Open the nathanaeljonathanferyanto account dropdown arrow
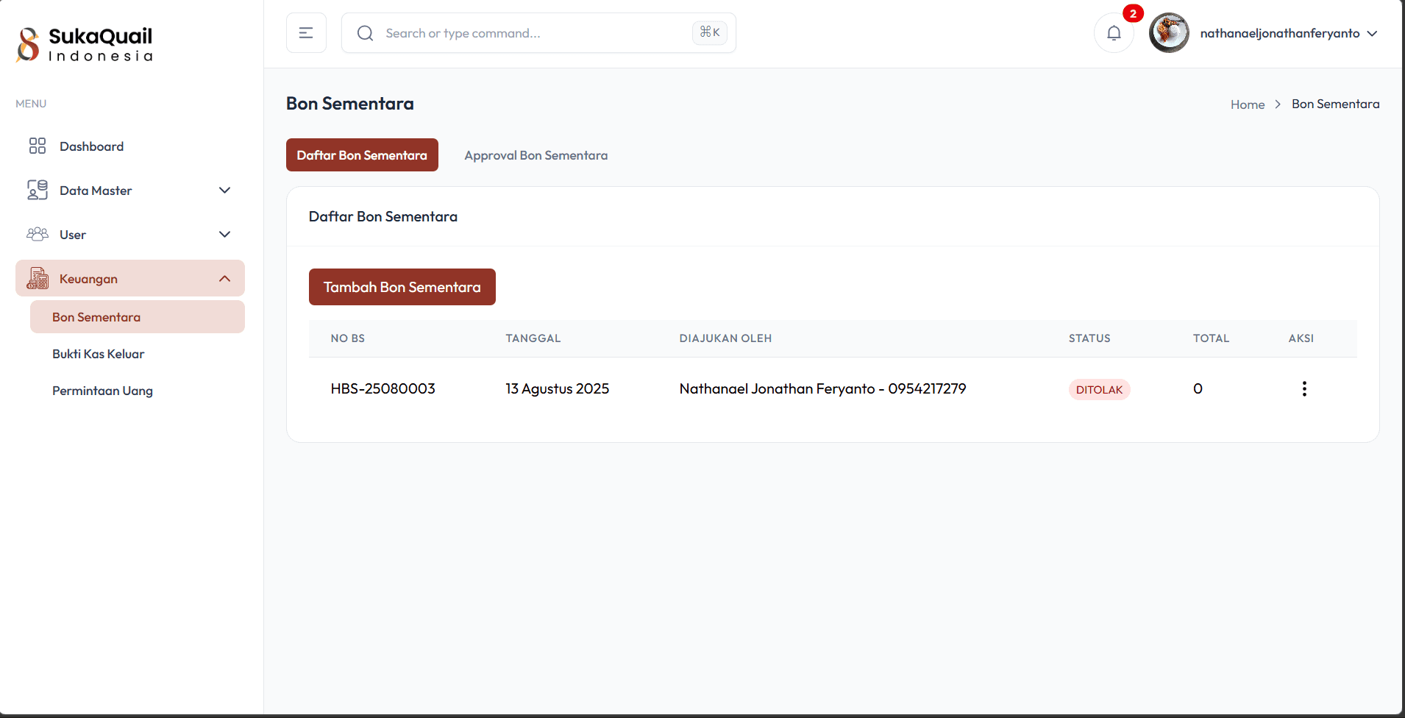 [1372, 33]
